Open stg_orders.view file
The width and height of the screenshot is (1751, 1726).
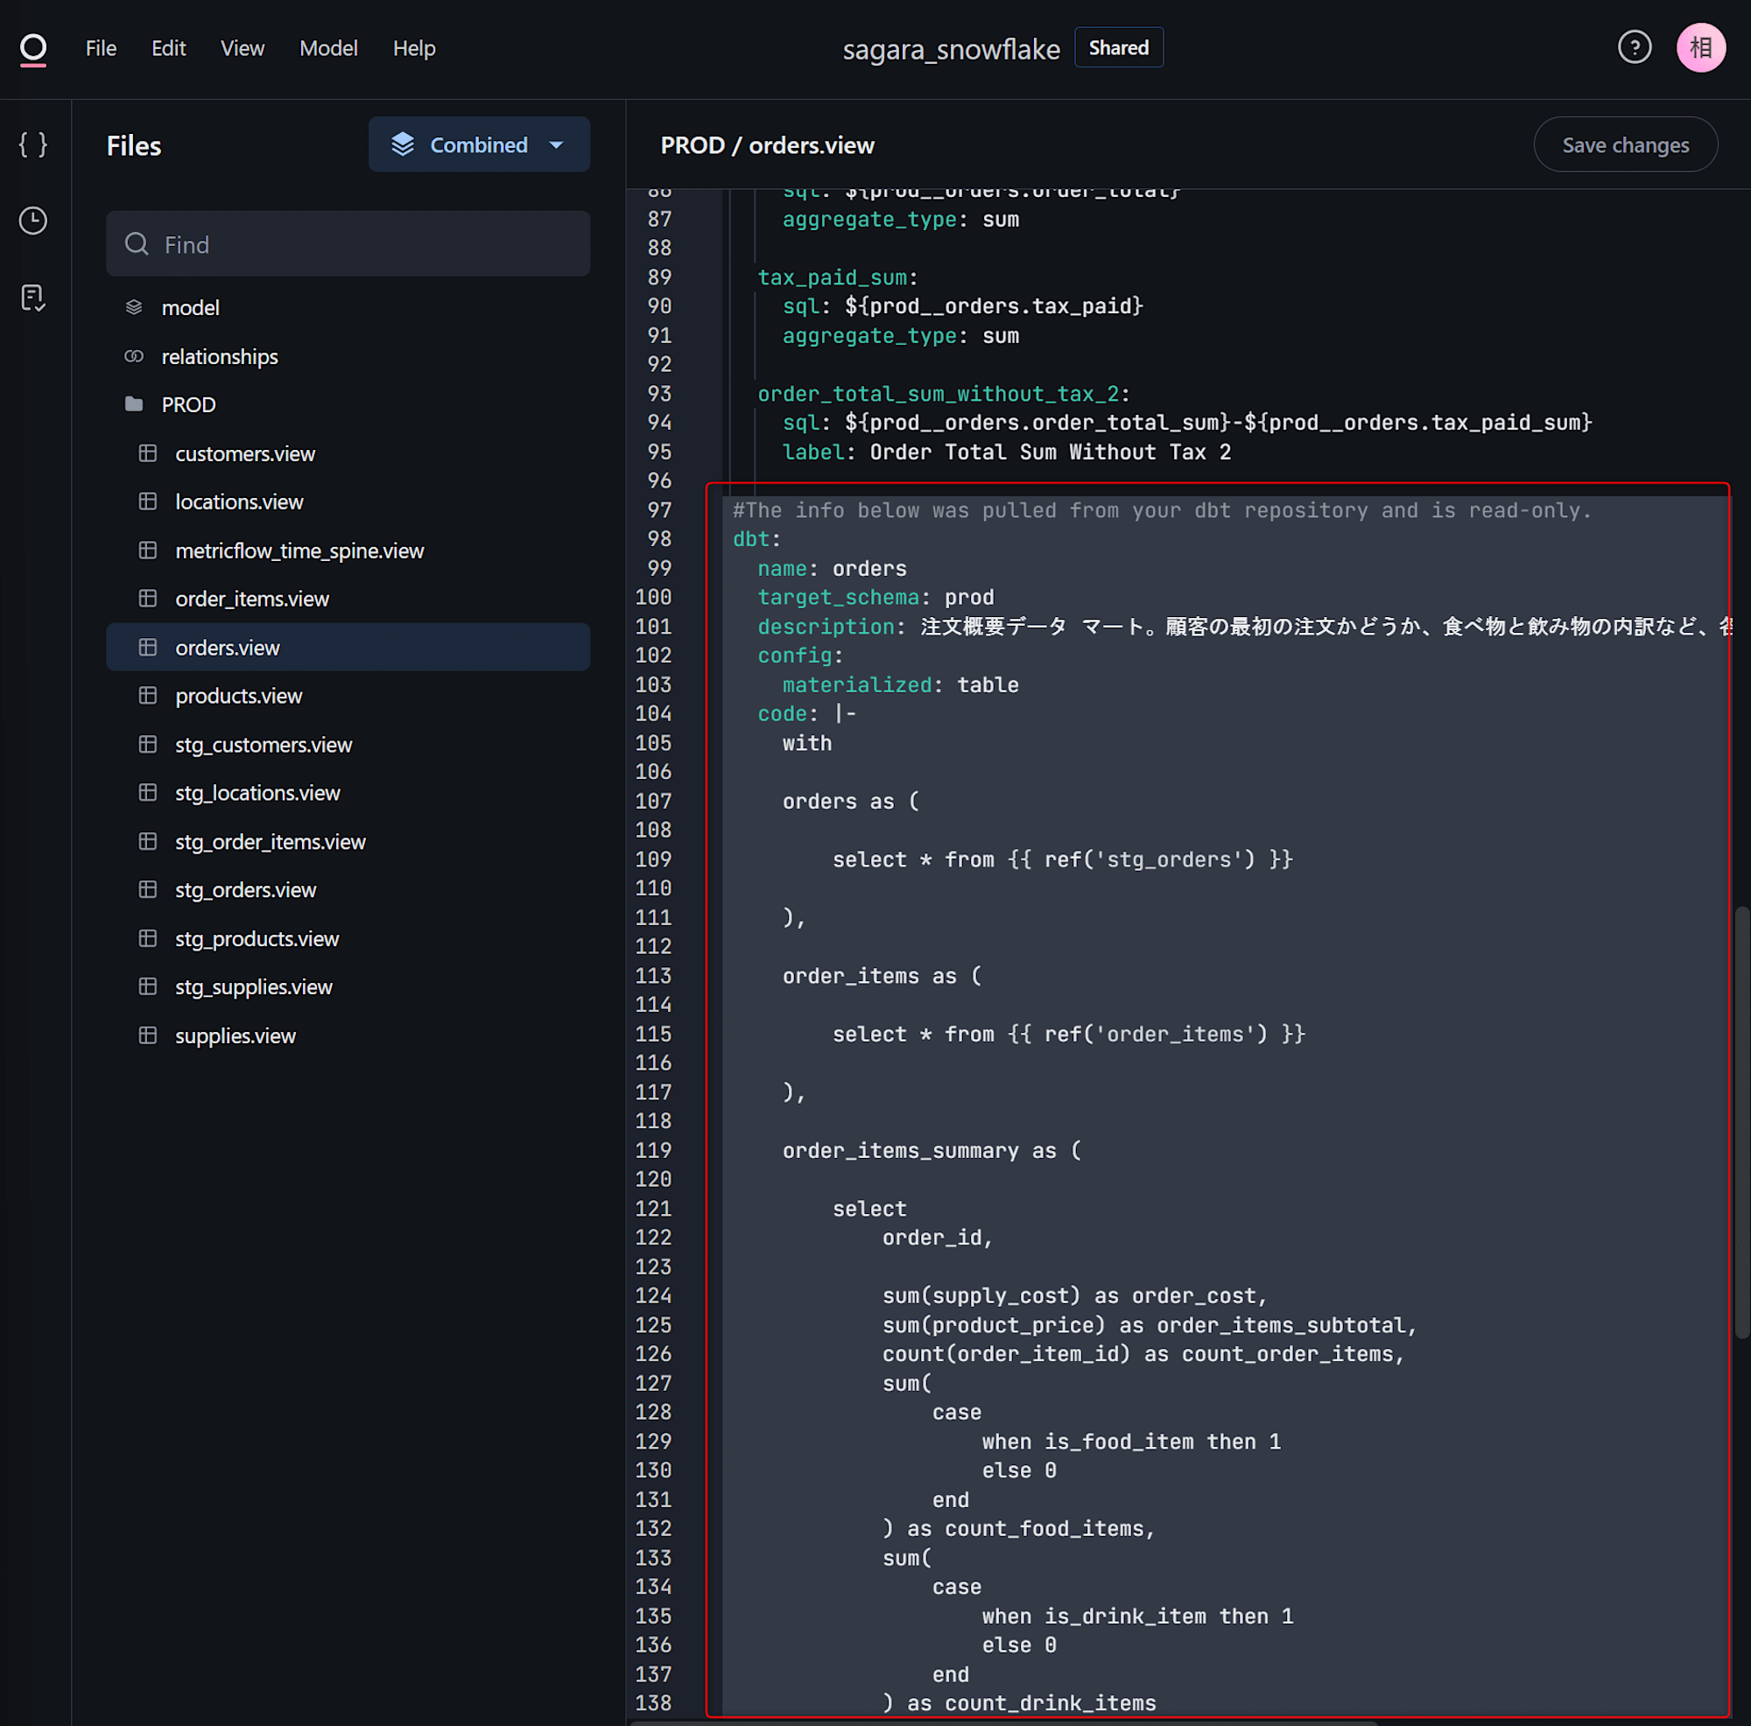coord(348,889)
